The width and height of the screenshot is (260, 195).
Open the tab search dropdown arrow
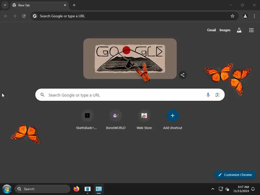5,5
